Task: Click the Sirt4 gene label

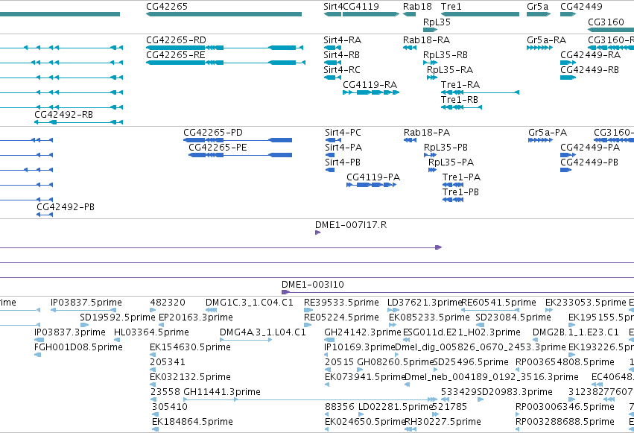Action: point(333,7)
